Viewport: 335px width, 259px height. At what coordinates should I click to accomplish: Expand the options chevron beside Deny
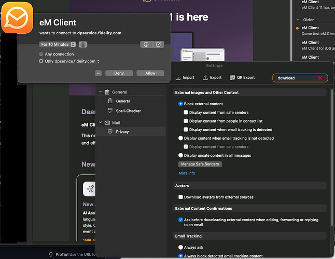tap(99, 73)
